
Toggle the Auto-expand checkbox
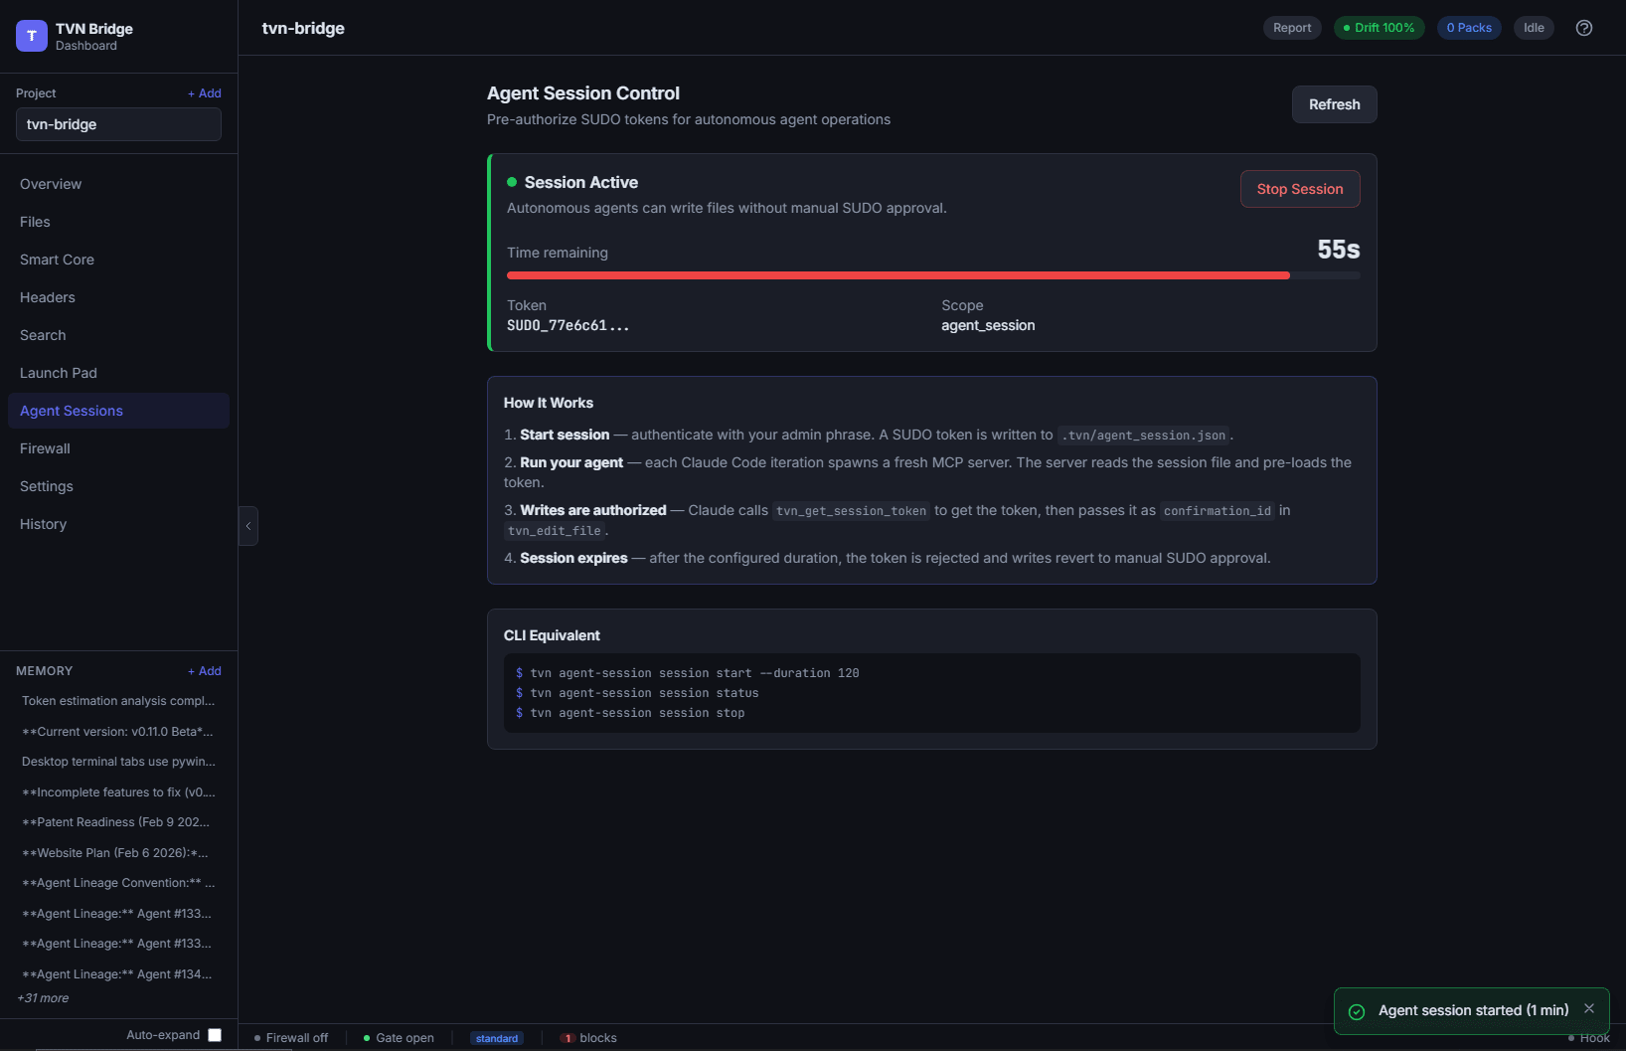215,1034
